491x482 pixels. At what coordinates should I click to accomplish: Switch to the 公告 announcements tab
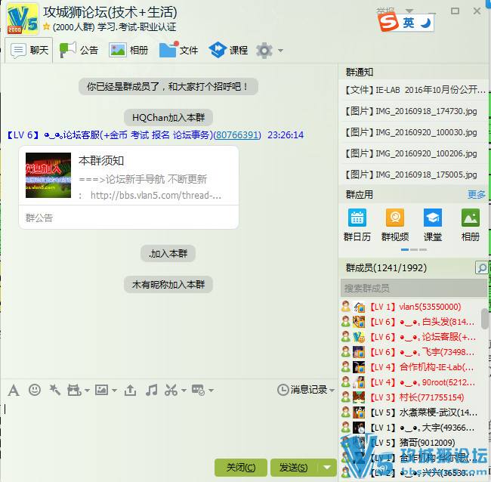tap(79, 50)
